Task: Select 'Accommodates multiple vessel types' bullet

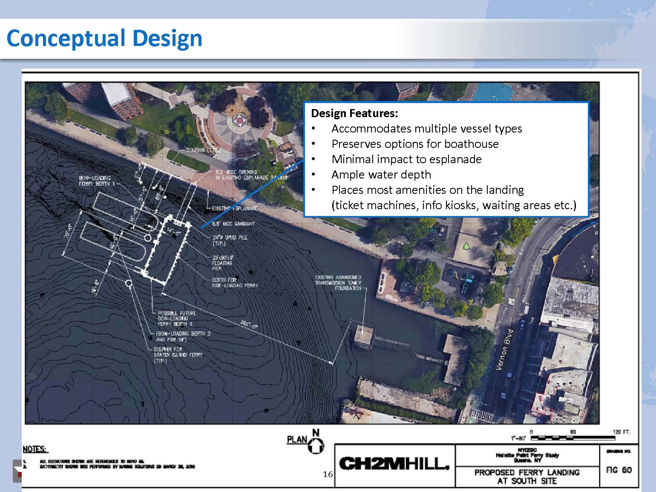Action: point(426,129)
